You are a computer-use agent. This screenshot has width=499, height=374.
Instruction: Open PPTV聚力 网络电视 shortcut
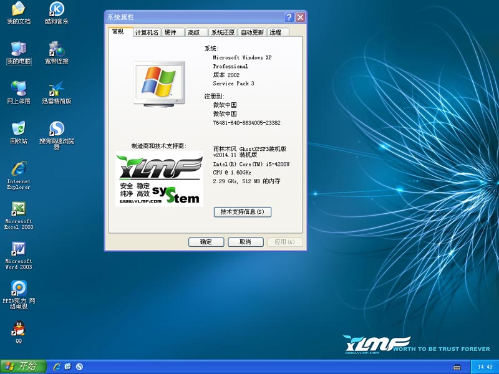pos(19,295)
